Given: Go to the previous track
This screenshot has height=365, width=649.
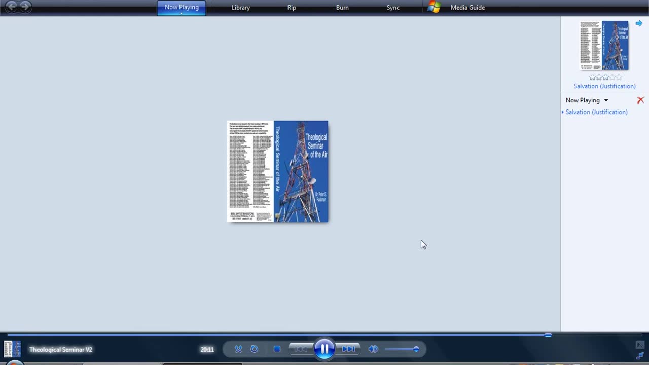Looking at the screenshot, I should pos(301,349).
